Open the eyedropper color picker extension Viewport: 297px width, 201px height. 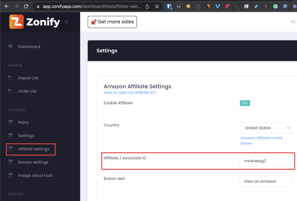237,7
